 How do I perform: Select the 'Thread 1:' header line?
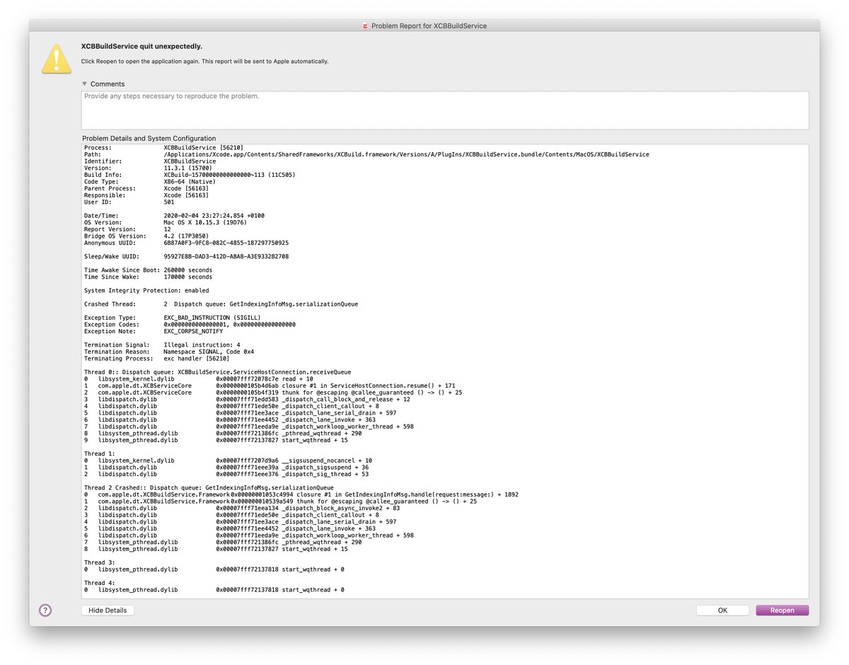point(99,453)
